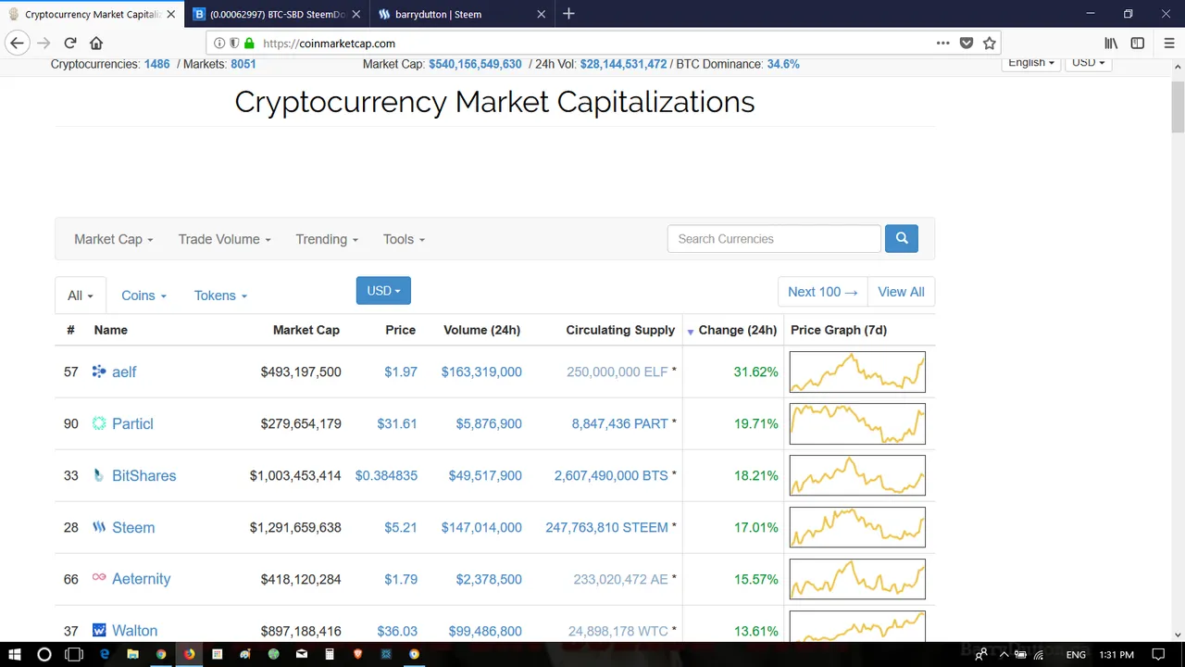Open the Coins filter dropdown
Screen dimensions: 1185x667
pos(143,296)
